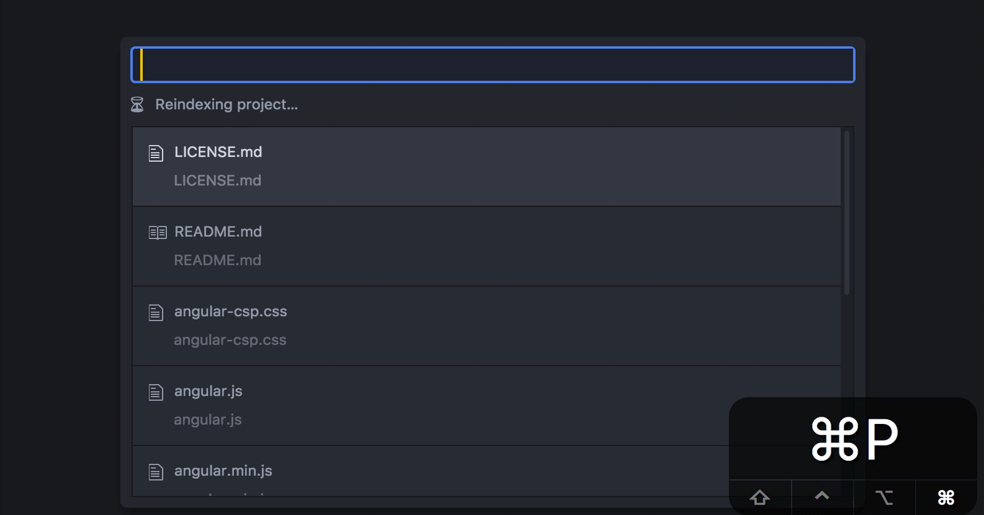Open LICENSE.md from results list
The image size is (984, 515).
[x=487, y=166]
